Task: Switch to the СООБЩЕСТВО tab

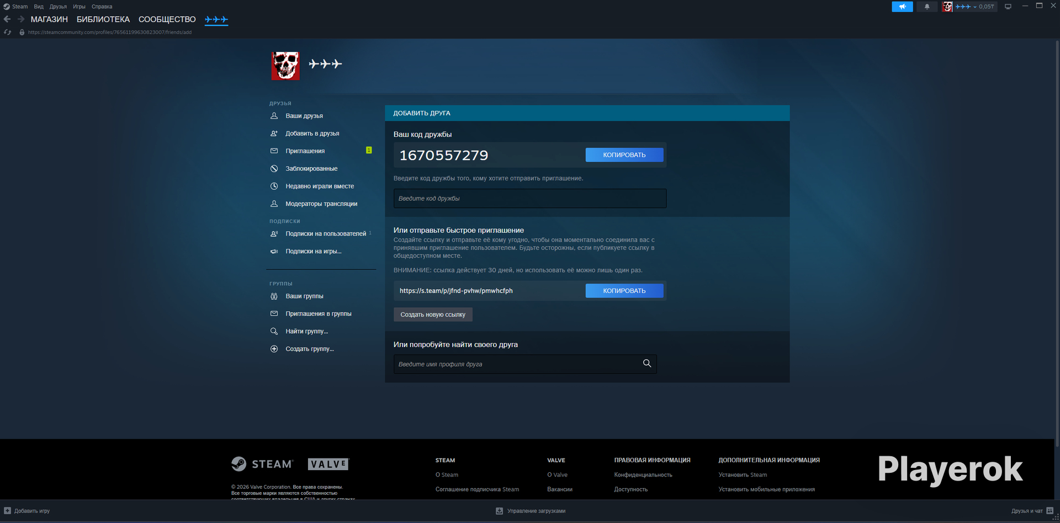Action: tap(167, 19)
